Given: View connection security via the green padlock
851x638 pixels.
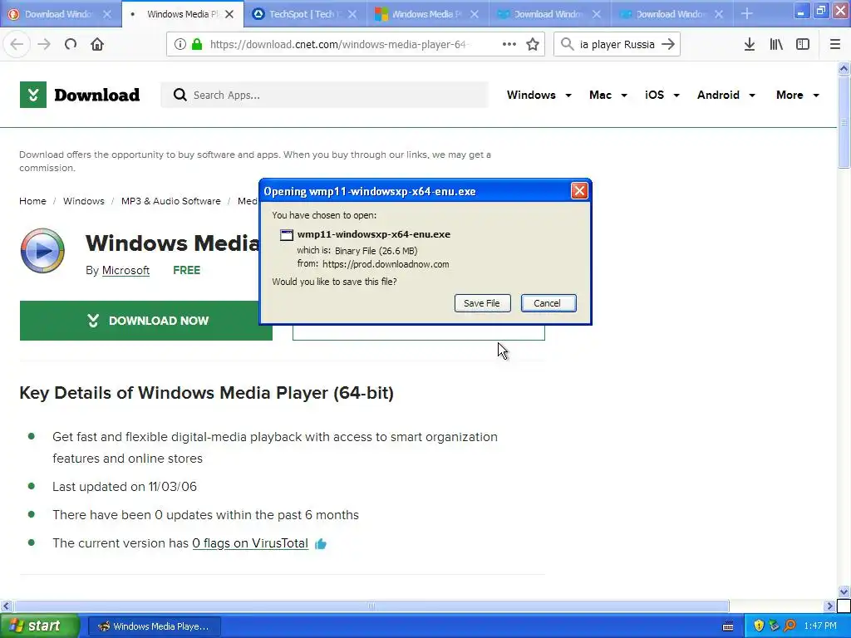Looking at the screenshot, I should pos(196,45).
